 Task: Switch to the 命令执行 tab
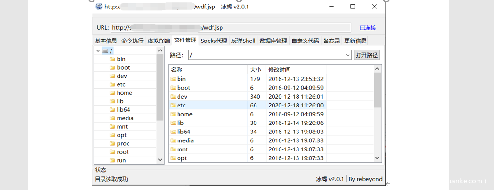tap(132, 41)
